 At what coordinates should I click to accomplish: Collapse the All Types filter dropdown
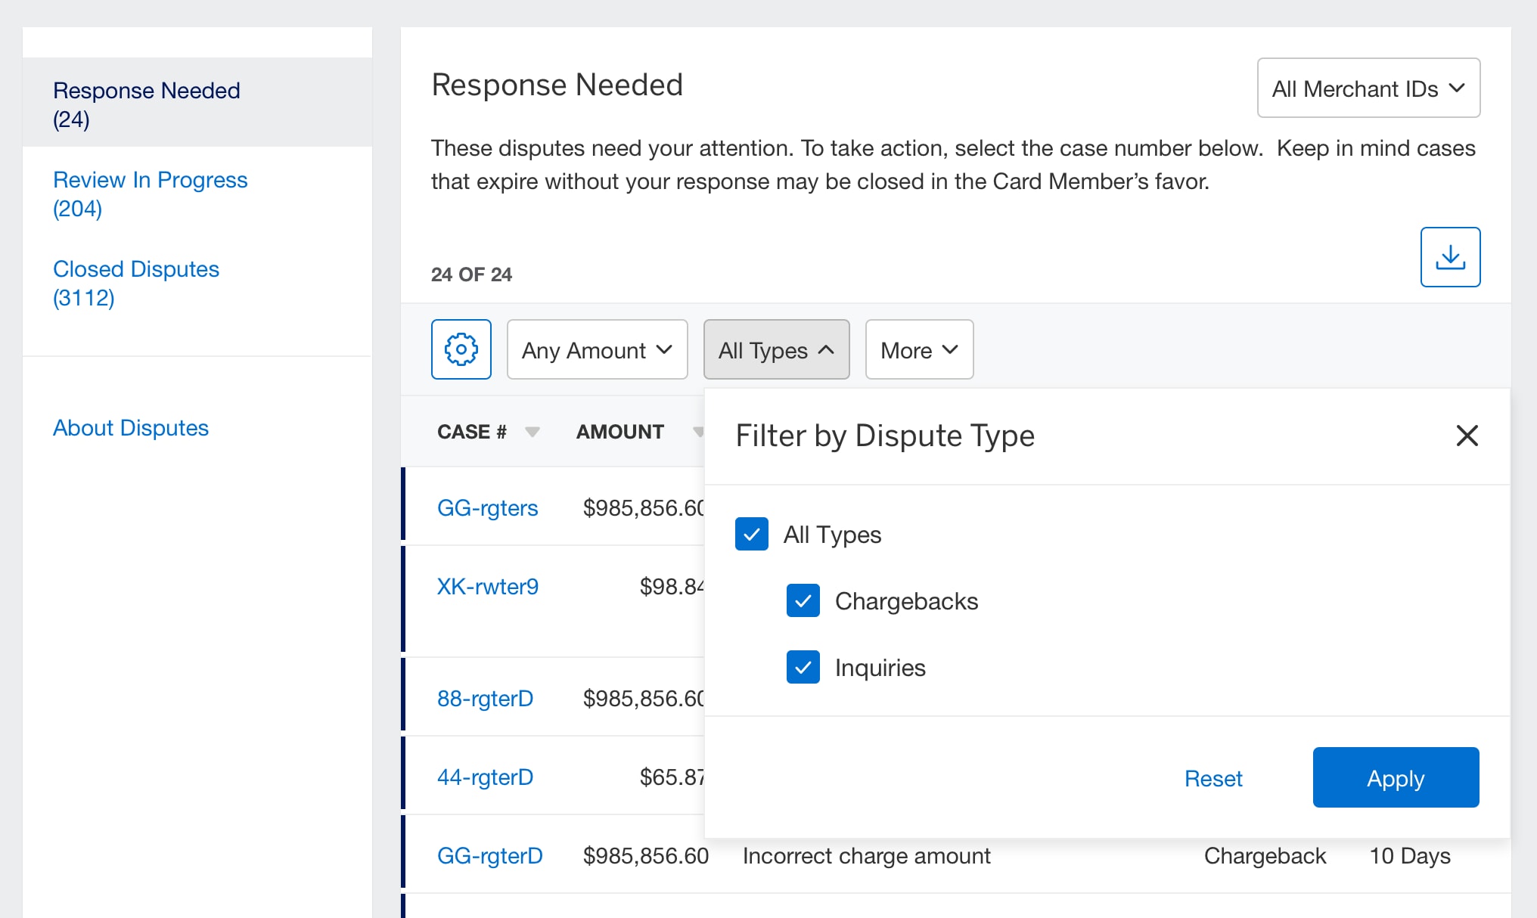[x=776, y=350]
